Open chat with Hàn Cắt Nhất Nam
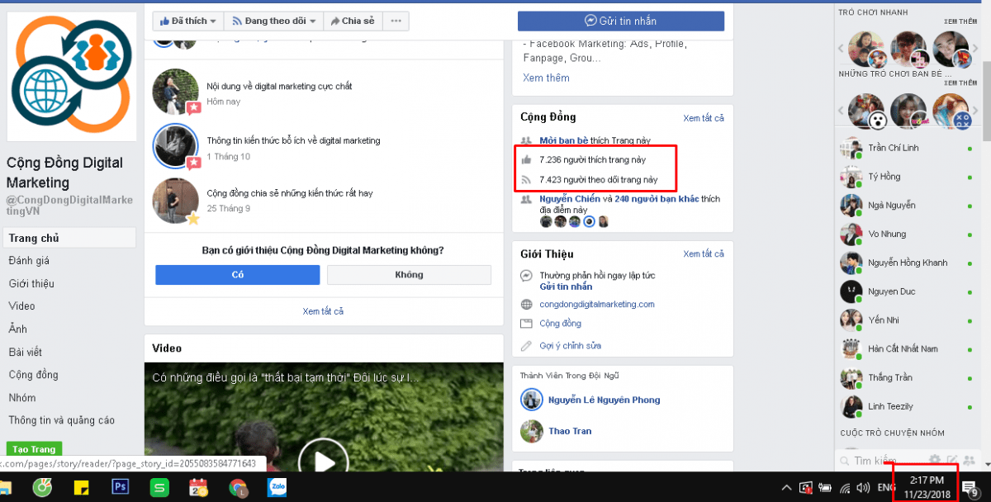 [x=906, y=348]
